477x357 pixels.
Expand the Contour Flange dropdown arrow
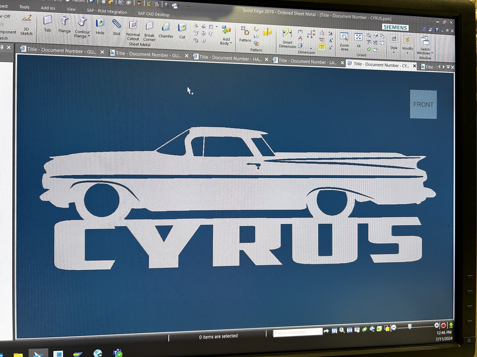[x=89, y=36]
